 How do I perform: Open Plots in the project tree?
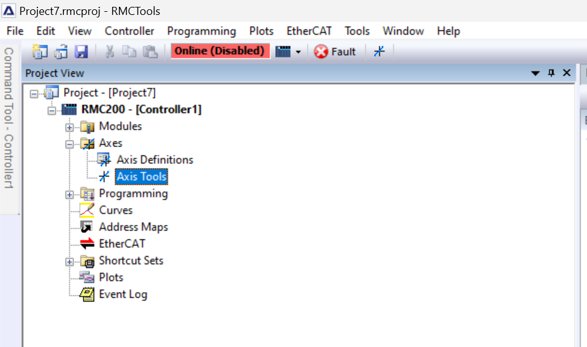pyautogui.click(x=111, y=277)
